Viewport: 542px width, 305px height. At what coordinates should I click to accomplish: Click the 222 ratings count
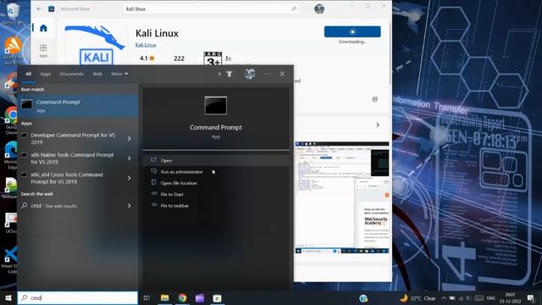(179, 58)
